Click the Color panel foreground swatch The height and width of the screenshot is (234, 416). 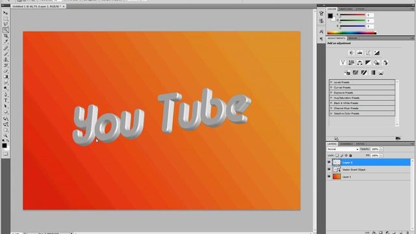[x=330, y=16]
